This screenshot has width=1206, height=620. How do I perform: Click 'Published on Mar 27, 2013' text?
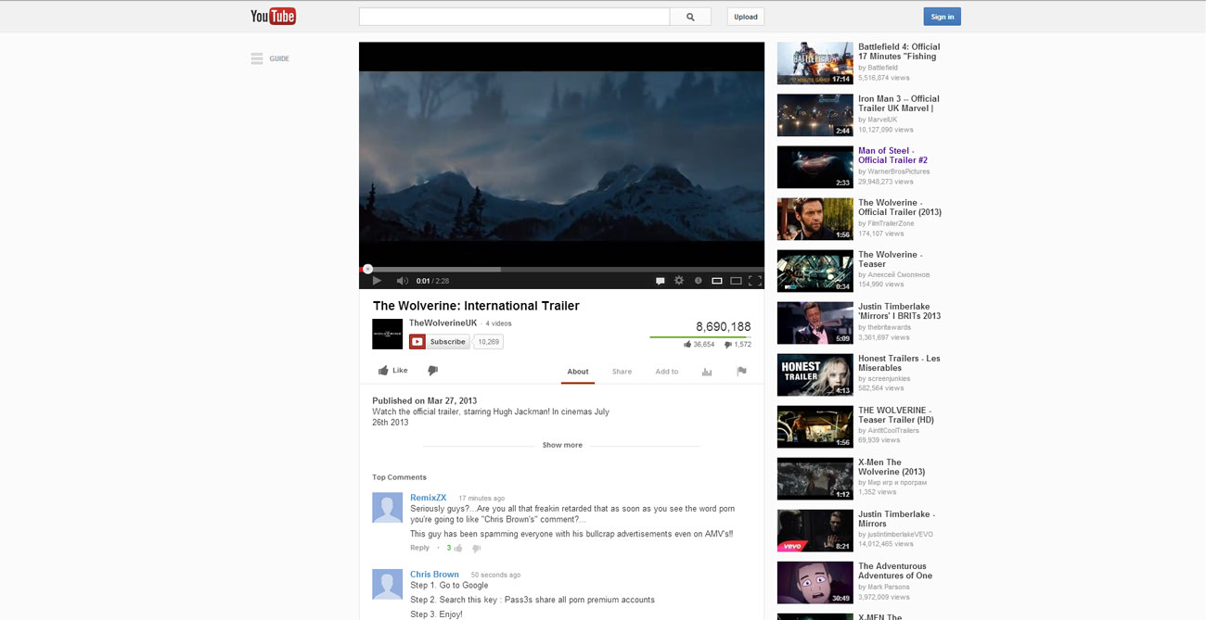pyautogui.click(x=424, y=401)
